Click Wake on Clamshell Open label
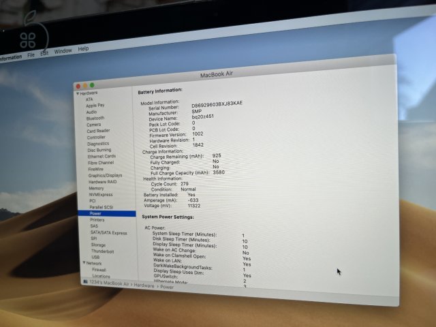Viewport: 436px width, 327px height. pos(180,255)
